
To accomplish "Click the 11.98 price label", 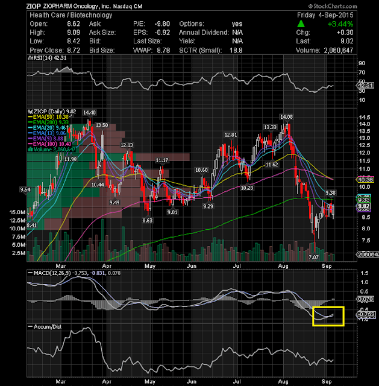I will (x=70, y=159).
